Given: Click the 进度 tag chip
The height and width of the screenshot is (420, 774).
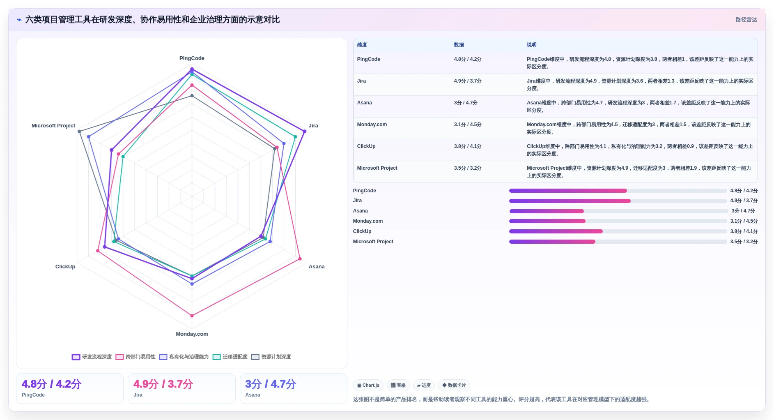Looking at the screenshot, I should pyautogui.click(x=424, y=385).
